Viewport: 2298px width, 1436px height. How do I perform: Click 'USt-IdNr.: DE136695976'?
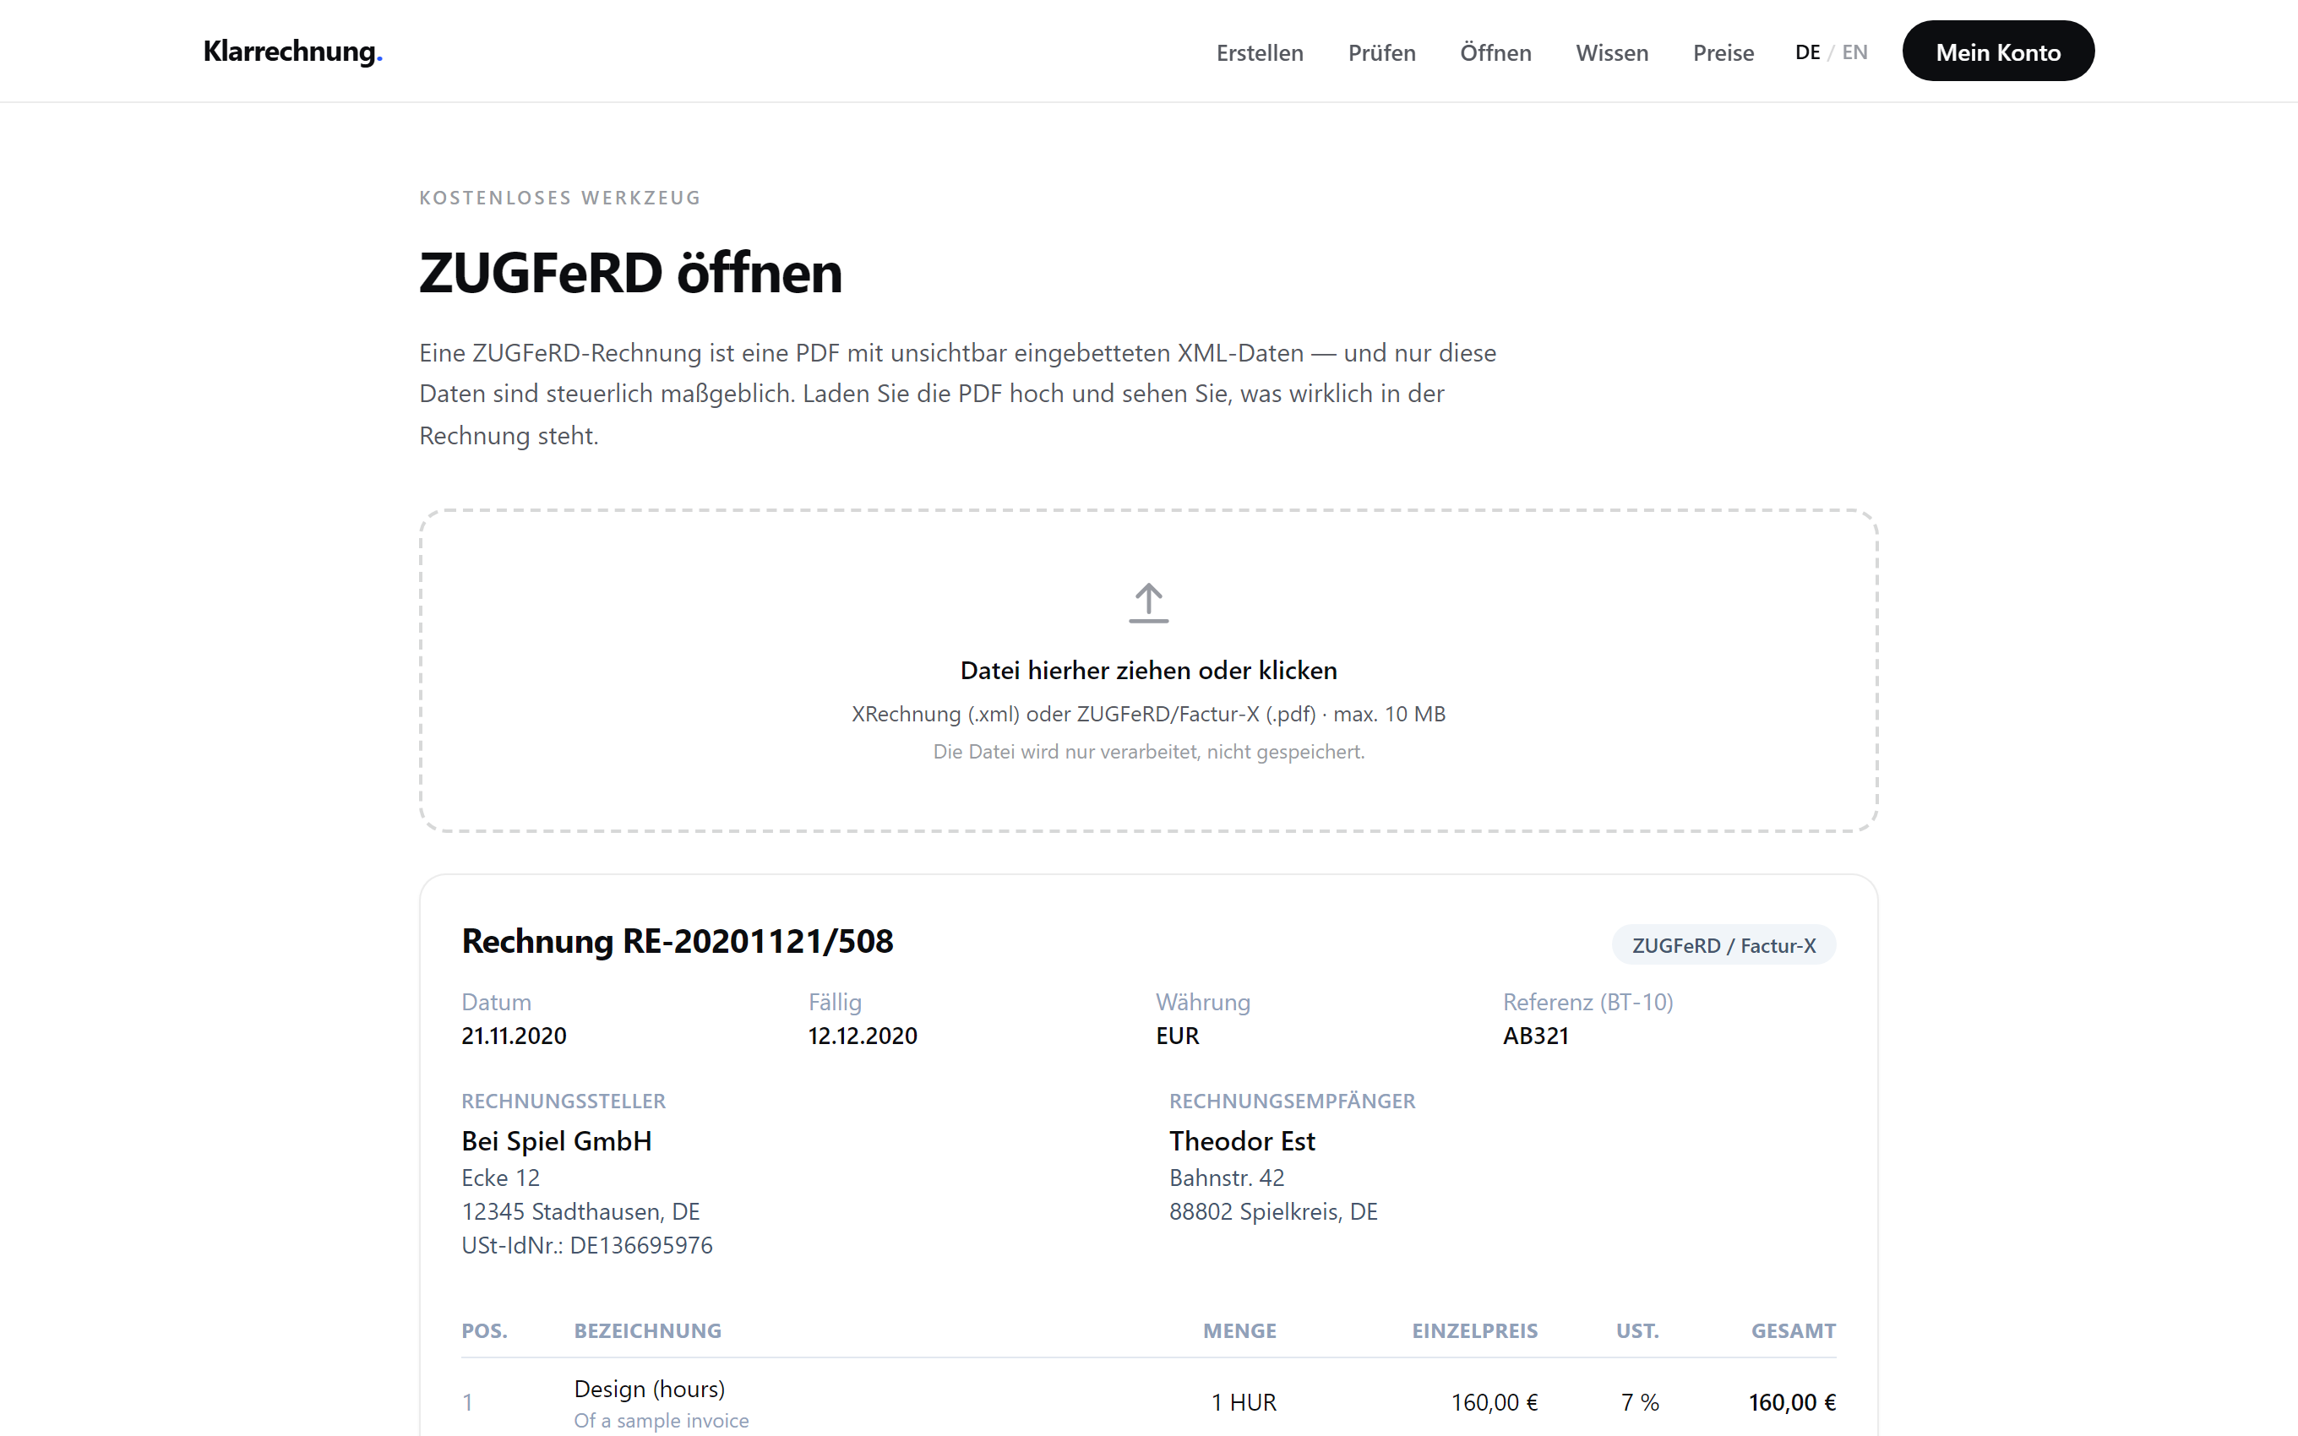tap(587, 1245)
